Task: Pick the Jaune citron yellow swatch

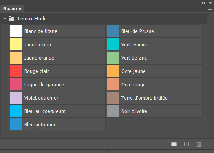Action: click(x=16, y=44)
